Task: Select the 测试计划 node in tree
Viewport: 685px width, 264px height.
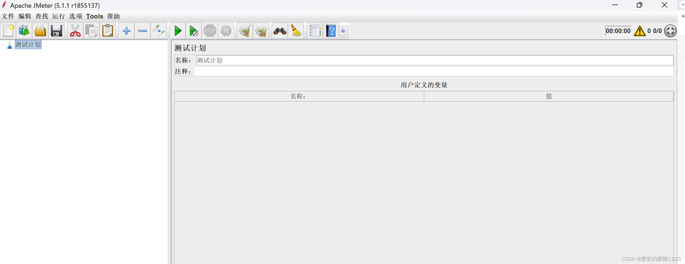Action: pyautogui.click(x=28, y=45)
